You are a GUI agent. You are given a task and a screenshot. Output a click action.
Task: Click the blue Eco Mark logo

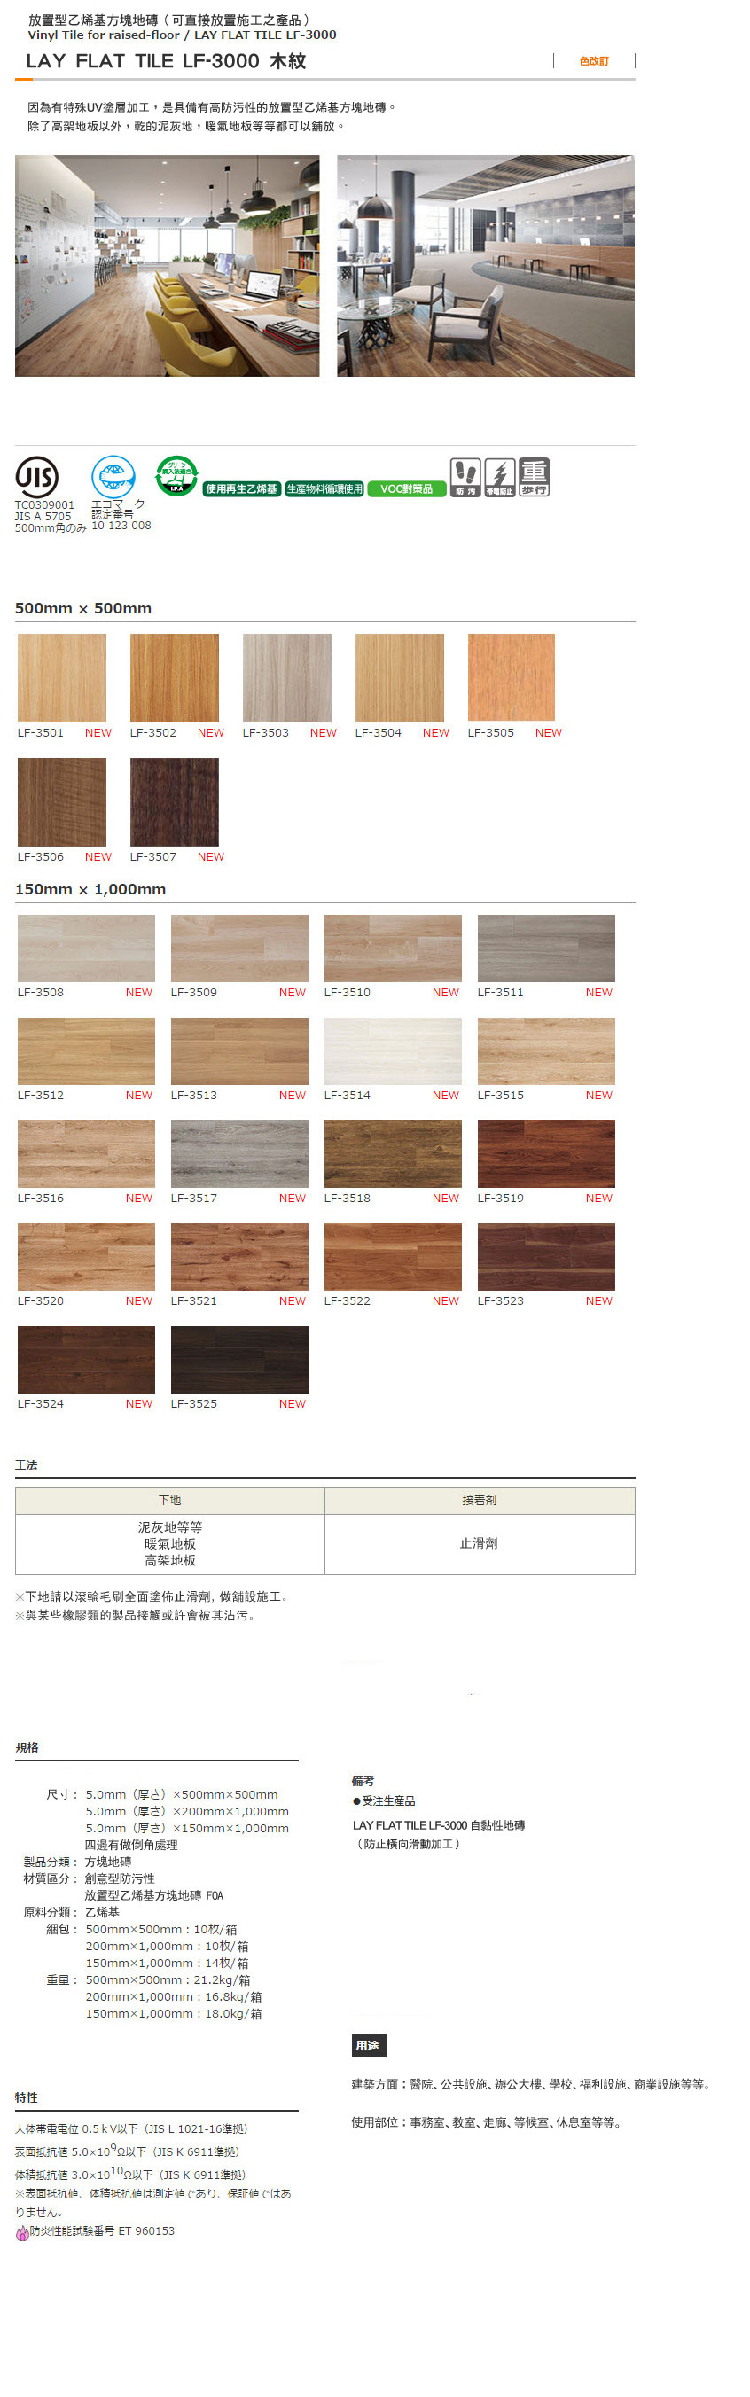(x=113, y=476)
